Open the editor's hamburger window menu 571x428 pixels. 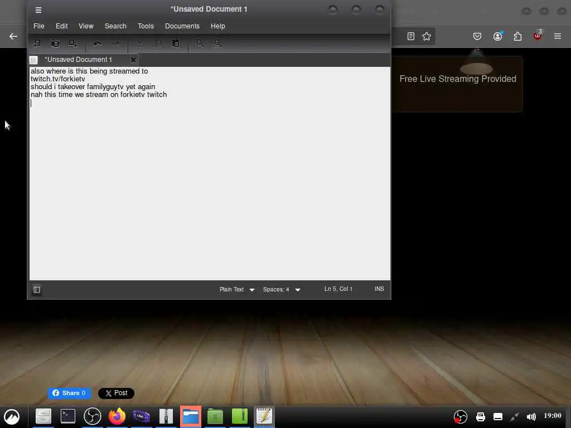point(38,10)
